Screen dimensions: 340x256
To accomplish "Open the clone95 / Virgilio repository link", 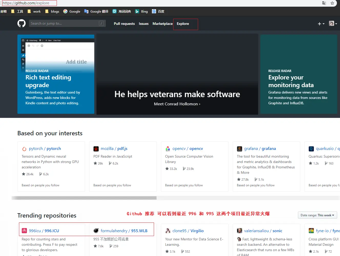I will click(188, 231).
